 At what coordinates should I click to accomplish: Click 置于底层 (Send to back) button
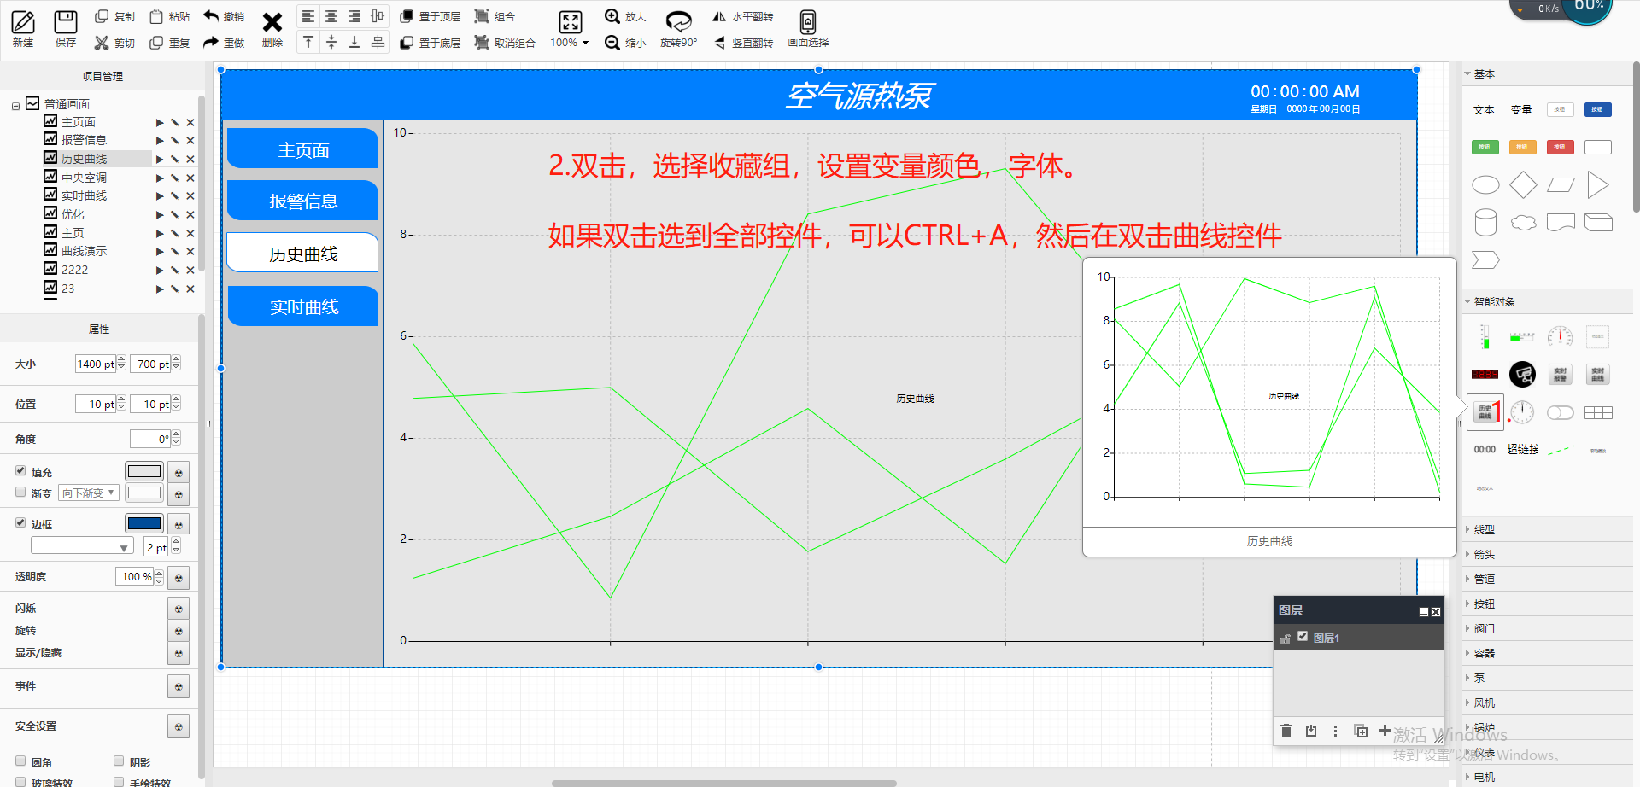pos(430,43)
